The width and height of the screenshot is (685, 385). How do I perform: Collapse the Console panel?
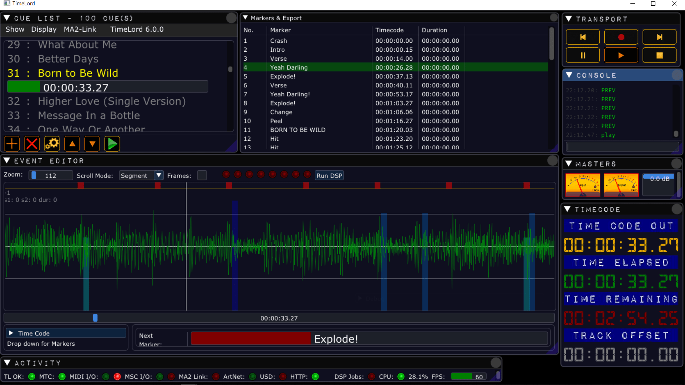click(569, 75)
